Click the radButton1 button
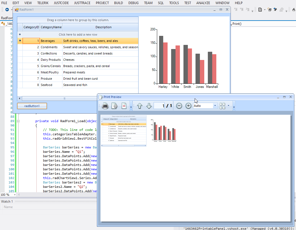 coord(32,106)
